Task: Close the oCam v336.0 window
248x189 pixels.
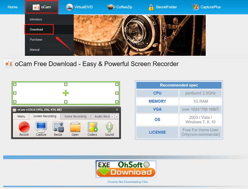Action: click(x=117, y=109)
